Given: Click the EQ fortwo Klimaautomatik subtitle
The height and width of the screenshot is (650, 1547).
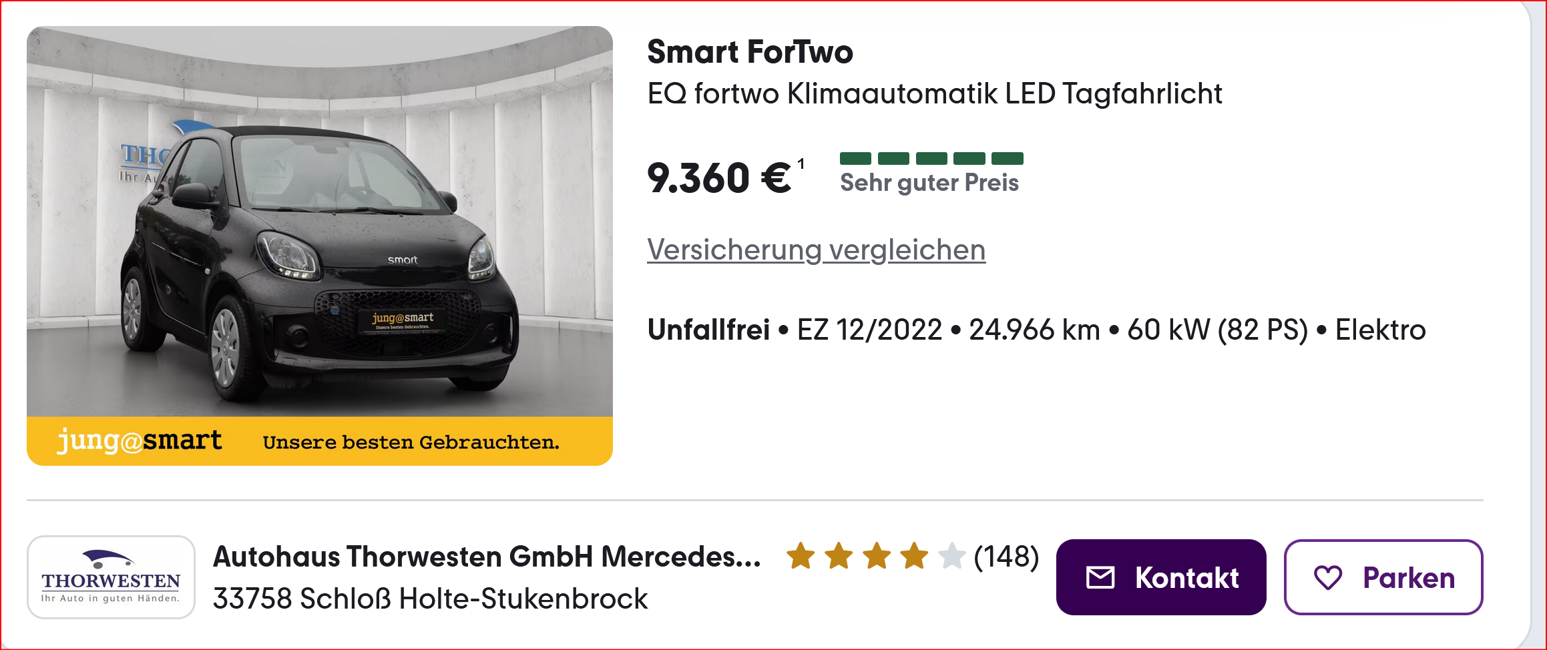Looking at the screenshot, I should [x=934, y=93].
